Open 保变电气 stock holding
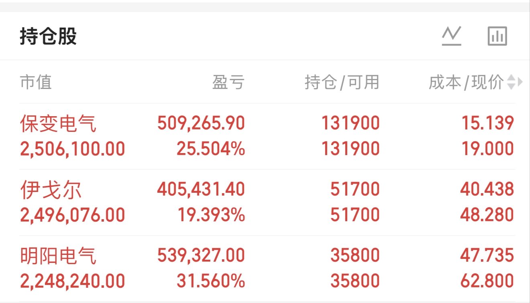Image resolution: width=530 pixels, height=303 pixels. (58, 123)
